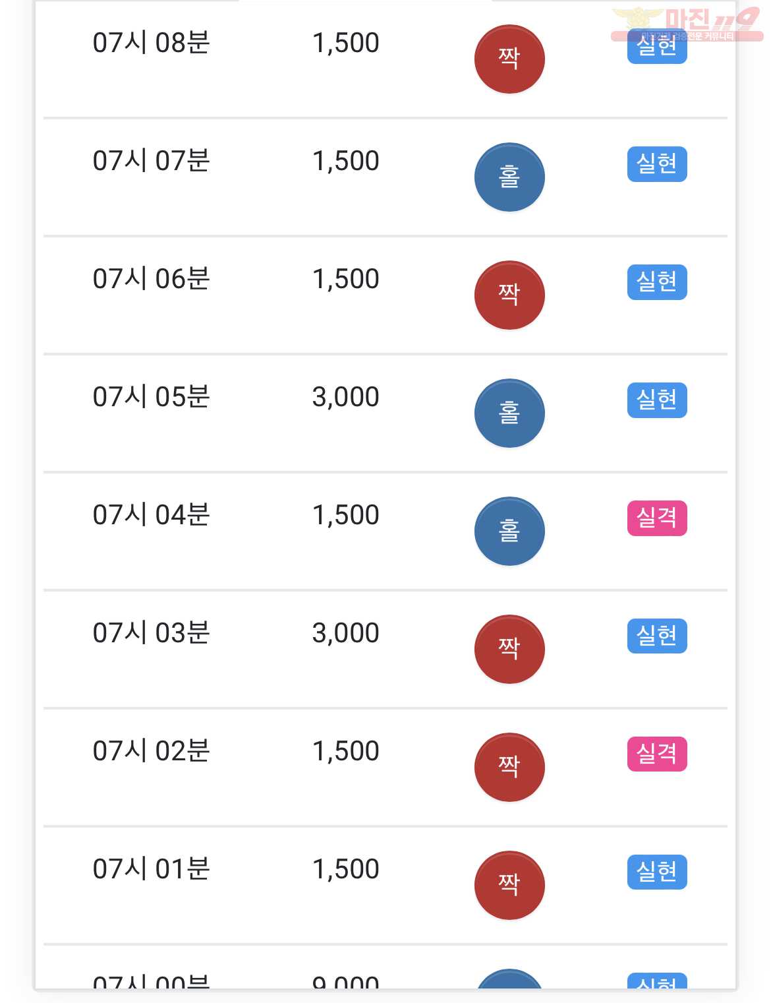Click the 1,500 amount at 07시 01분

[x=346, y=869]
